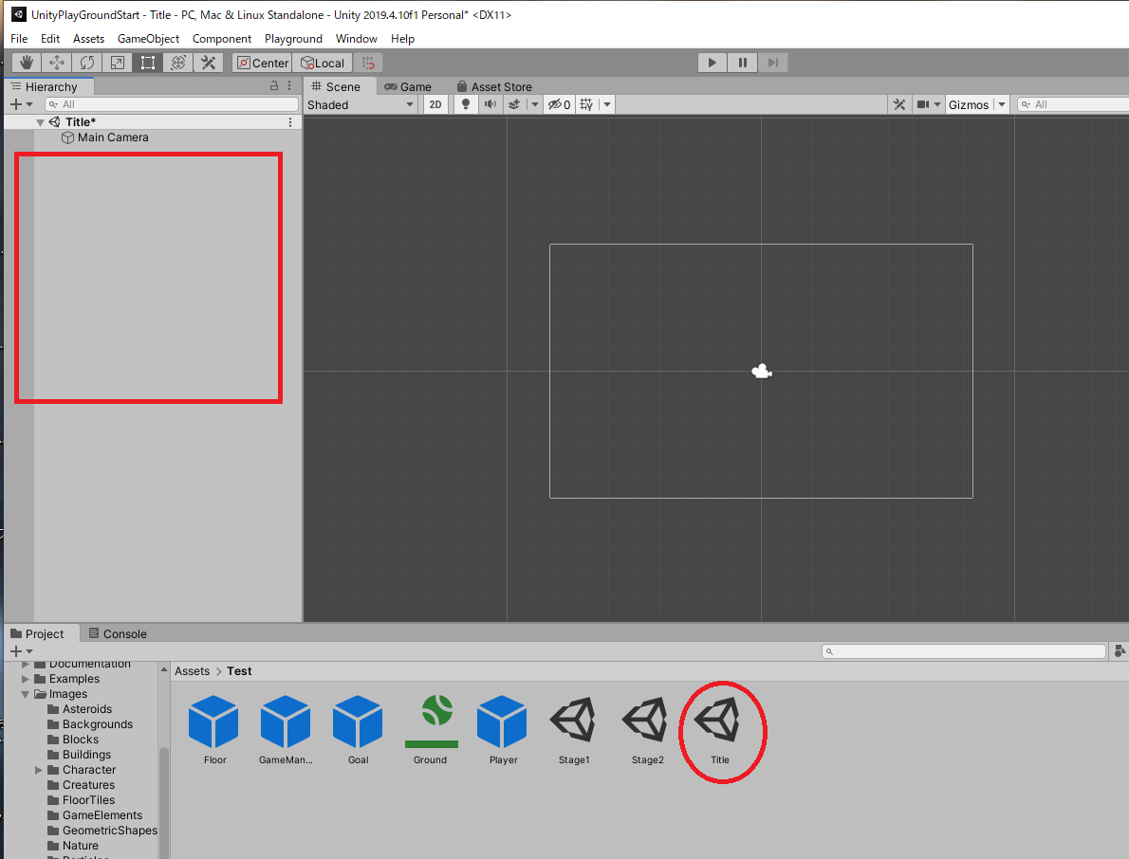Open Hierarchy panel three-dot menu
Image resolution: width=1129 pixels, height=859 pixels.
289,85
